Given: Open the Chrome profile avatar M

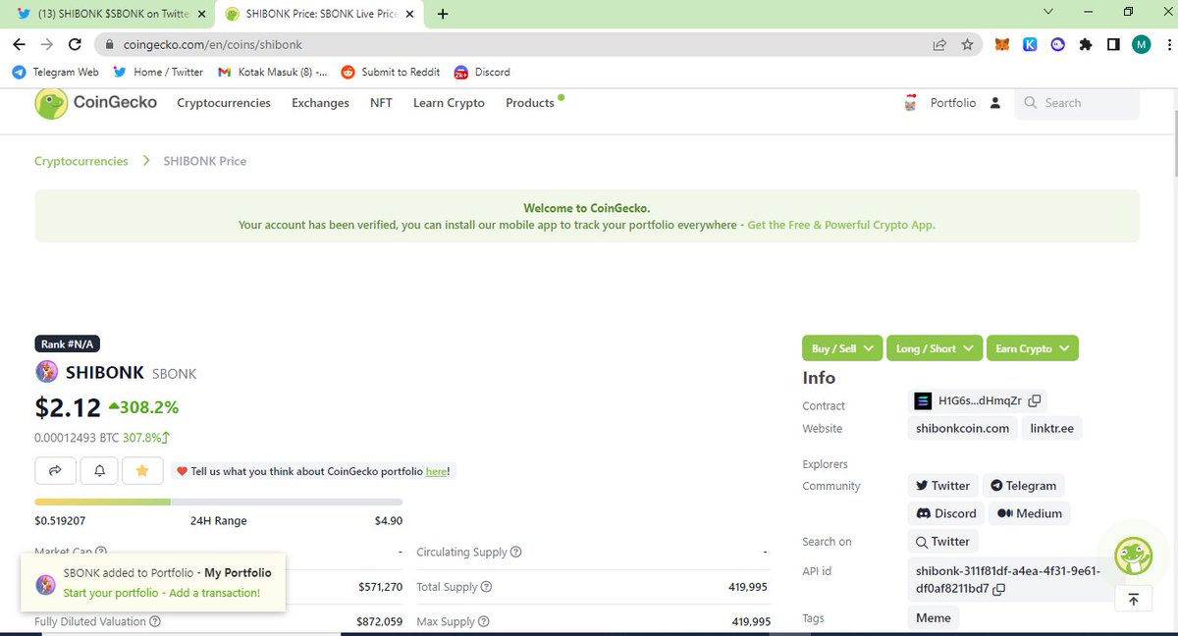Looking at the screenshot, I should [x=1141, y=44].
